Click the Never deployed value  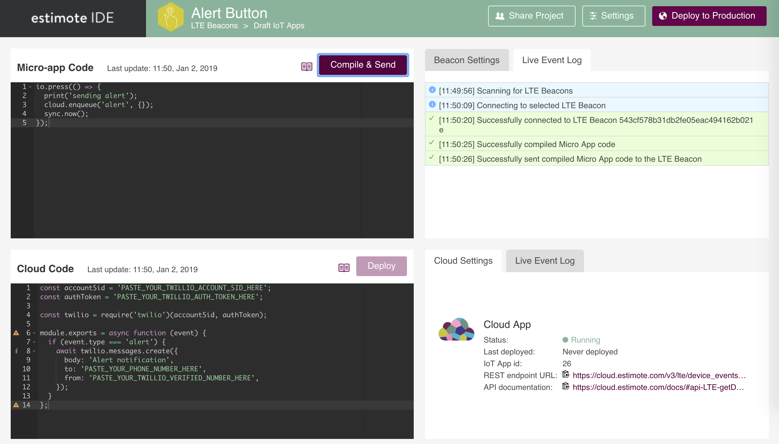pyautogui.click(x=590, y=352)
